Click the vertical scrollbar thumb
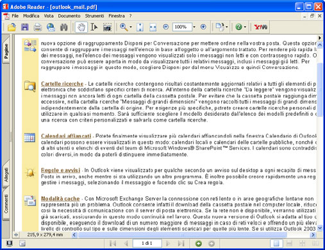325x250 pixels. (320, 90)
